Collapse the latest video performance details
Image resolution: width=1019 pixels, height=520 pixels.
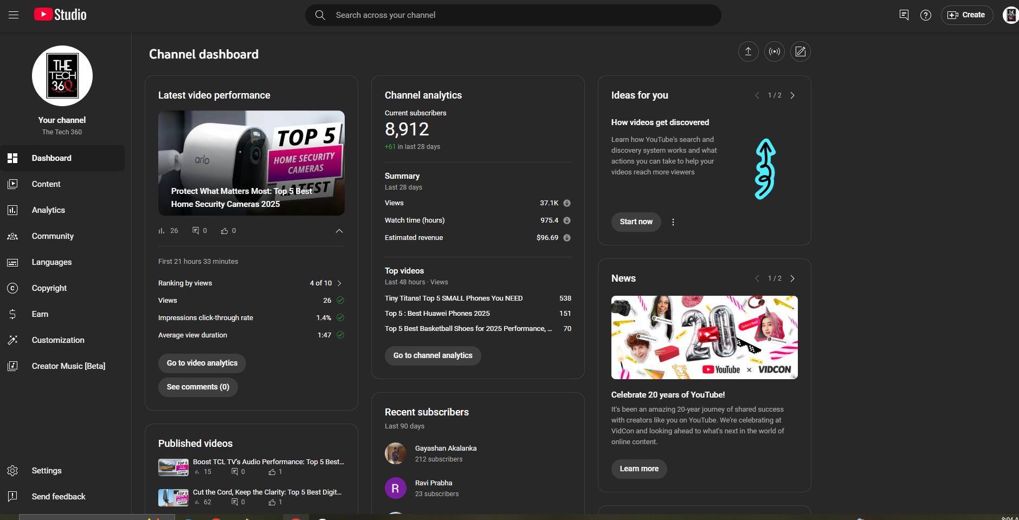tap(339, 231)
